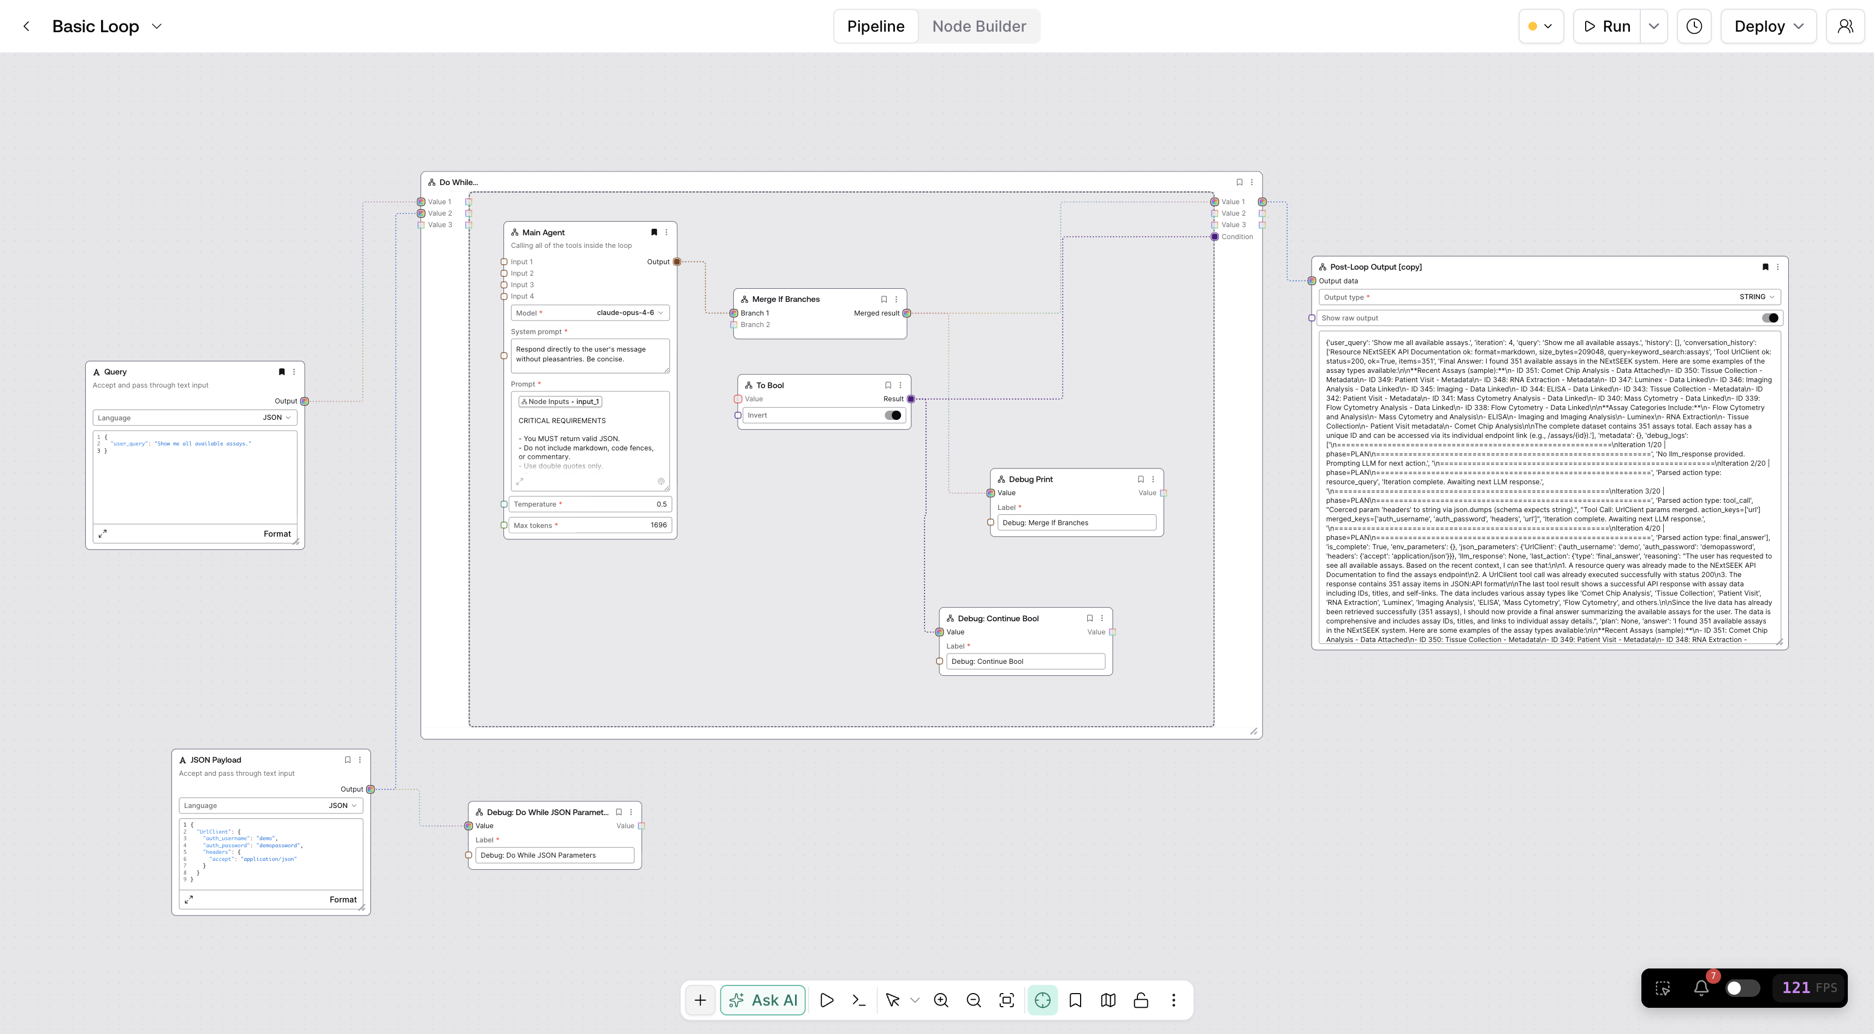Click Format in the Query node
The width and height of the screenshot is (1874, 1034).
coord(276,534)
